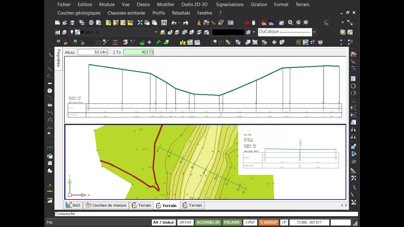Click the Open file folder icon
The height and width of the screenshot is (227, 404).
(x=65, y=23)
